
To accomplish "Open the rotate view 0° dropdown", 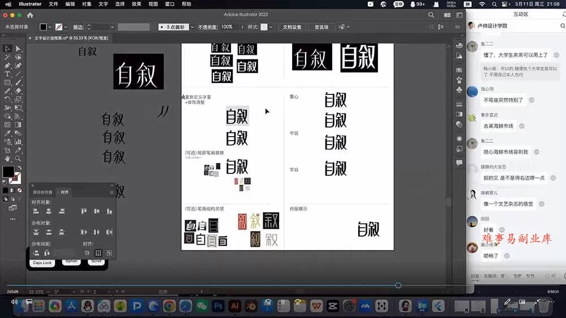I will coord(74,291).
